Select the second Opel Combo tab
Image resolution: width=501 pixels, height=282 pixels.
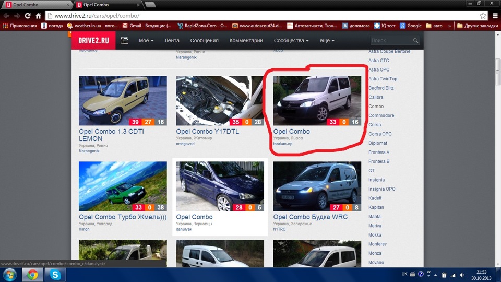(108, 5)
